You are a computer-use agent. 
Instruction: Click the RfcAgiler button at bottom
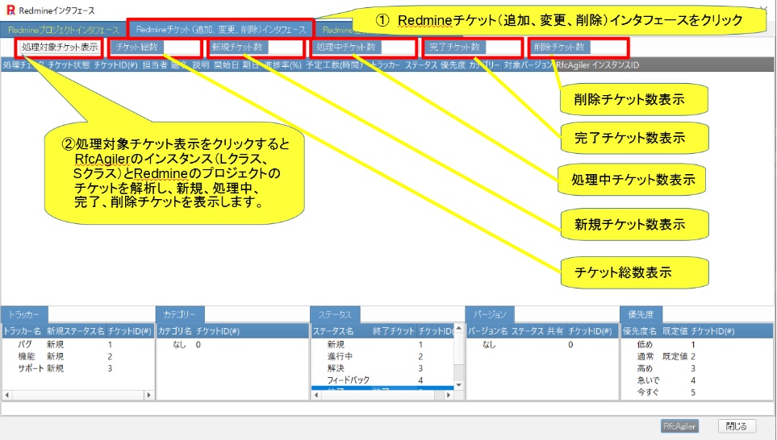679,426
